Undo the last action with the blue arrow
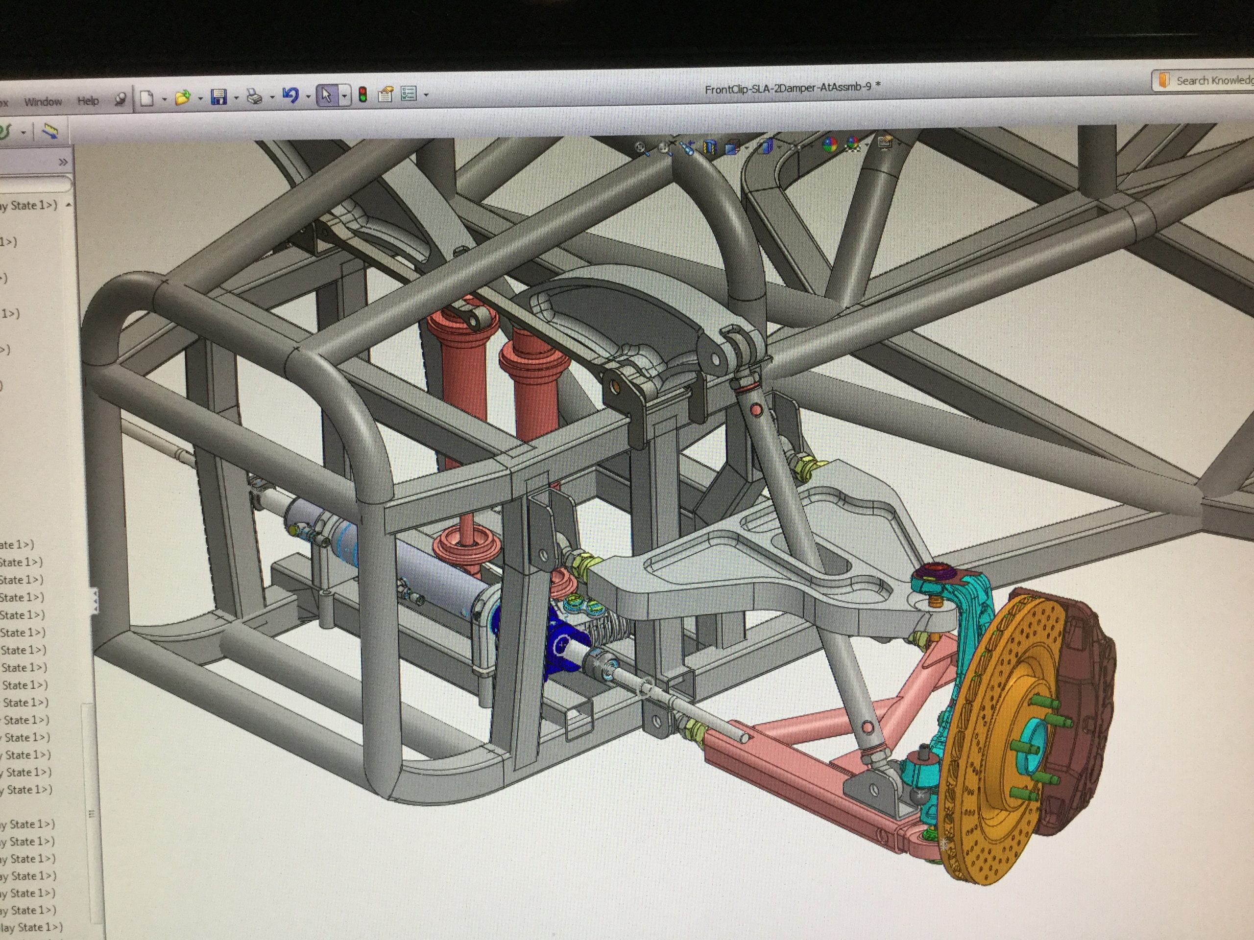Screen dimensions: 1254x940 291,95
